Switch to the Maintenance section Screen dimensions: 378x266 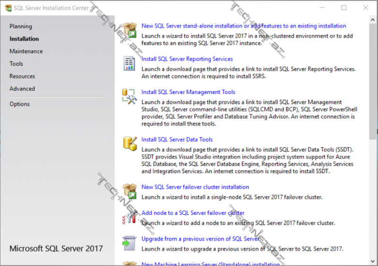click(x=26, y=51)
